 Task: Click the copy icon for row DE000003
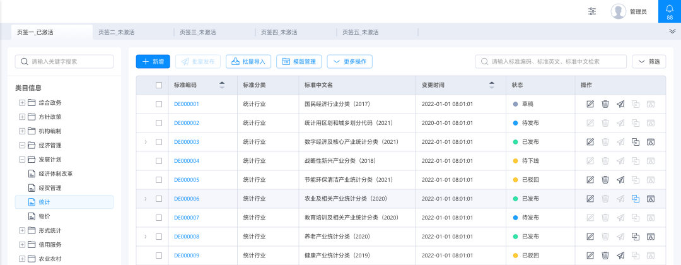(636, 142)
